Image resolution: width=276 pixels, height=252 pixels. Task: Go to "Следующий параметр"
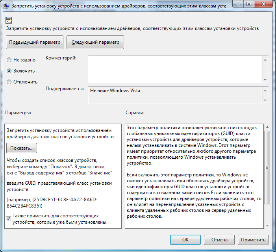coord(95,42)
